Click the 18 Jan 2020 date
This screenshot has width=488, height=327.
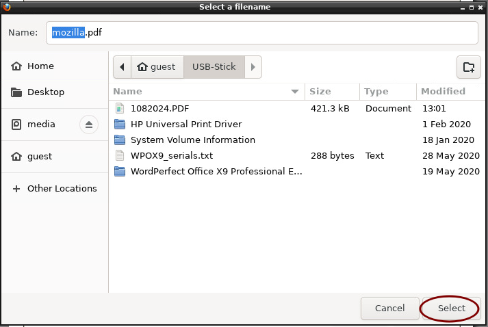(448, 140)
